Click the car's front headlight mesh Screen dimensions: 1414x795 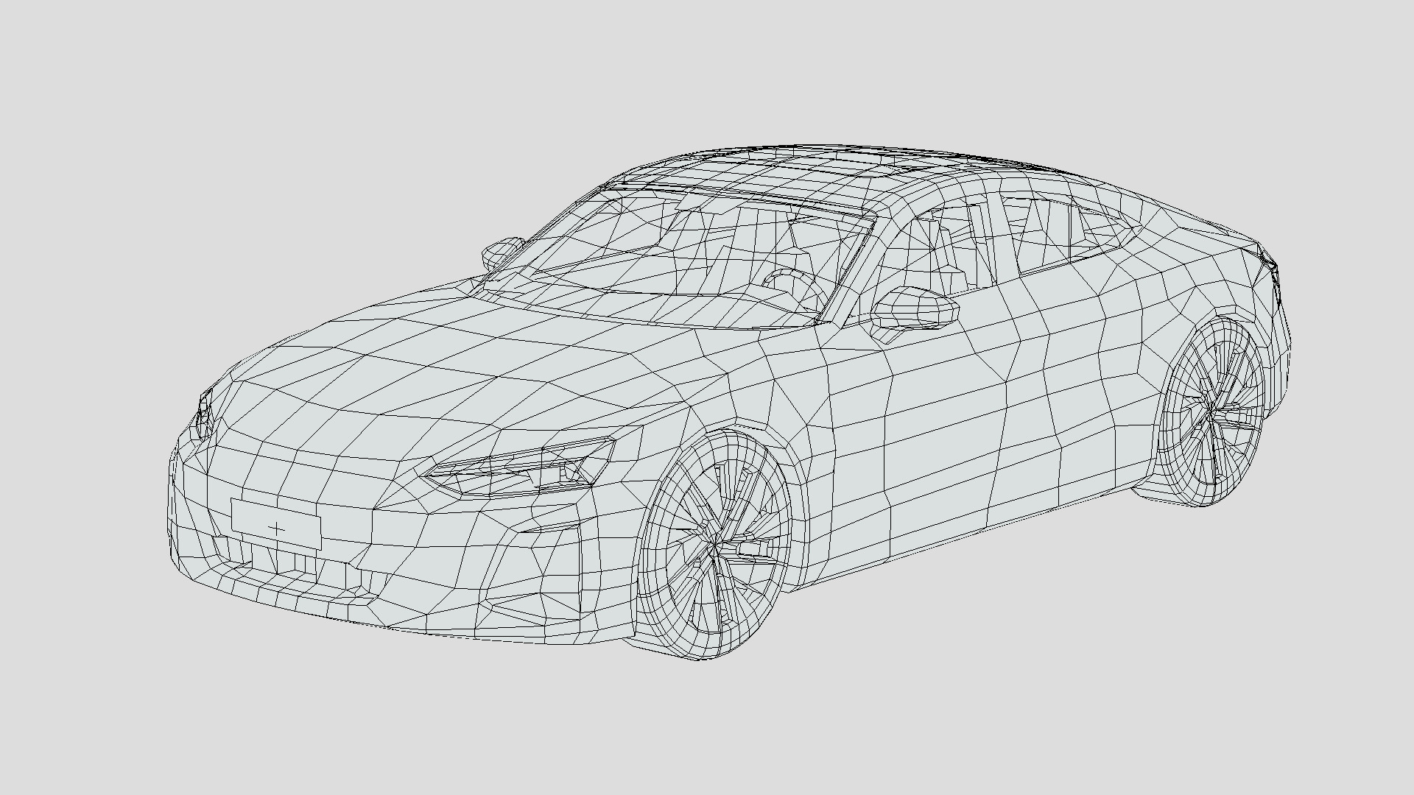coord(519,467)
